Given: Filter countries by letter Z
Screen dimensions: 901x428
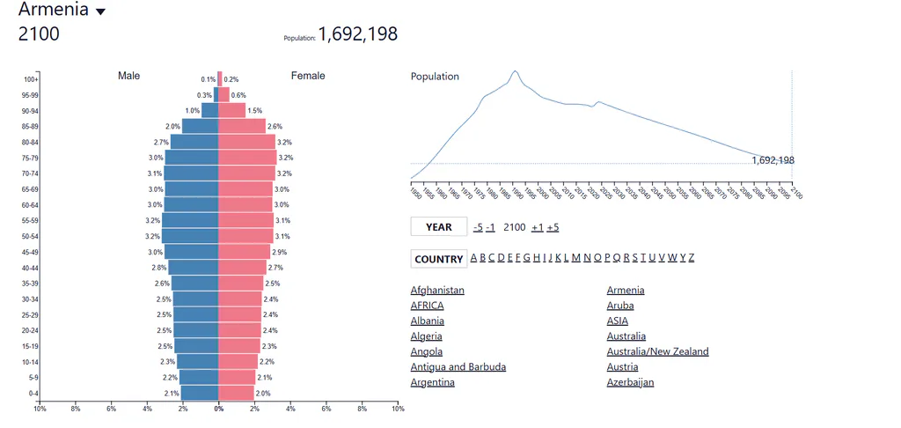Looking at the screenshot, I should pos(692,257).
